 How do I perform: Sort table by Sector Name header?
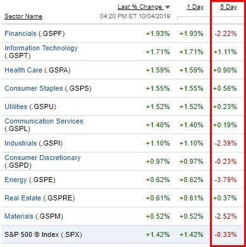23,16
